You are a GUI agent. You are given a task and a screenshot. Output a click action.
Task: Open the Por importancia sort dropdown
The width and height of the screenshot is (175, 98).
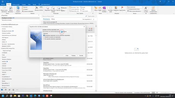coord(87,19)
